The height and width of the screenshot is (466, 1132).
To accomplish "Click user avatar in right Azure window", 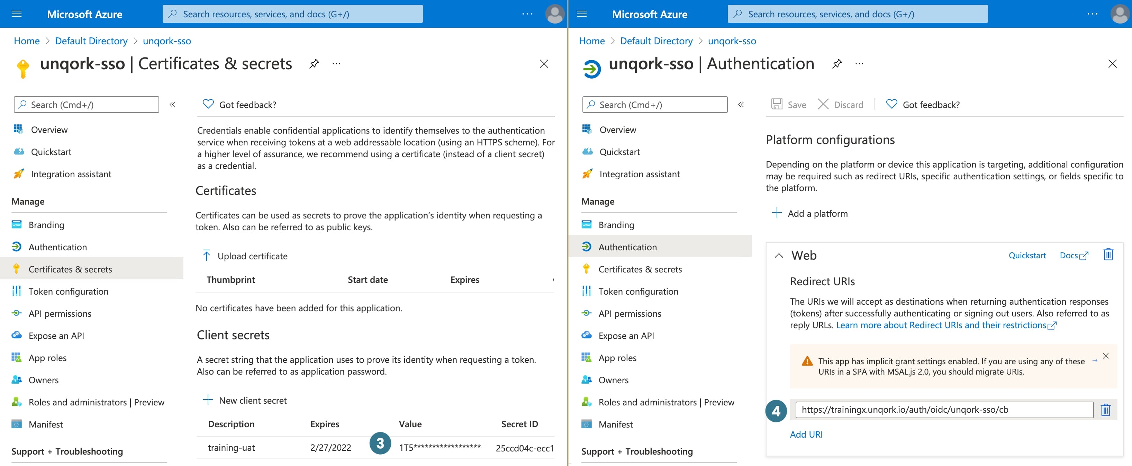I will click(x=1120, y=14).
